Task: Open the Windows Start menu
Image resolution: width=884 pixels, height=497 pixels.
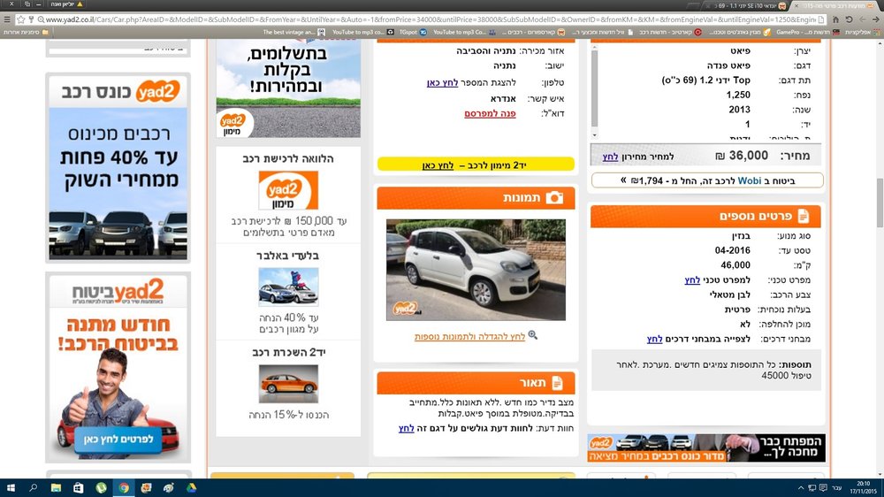Action: [x=11, y=487]
